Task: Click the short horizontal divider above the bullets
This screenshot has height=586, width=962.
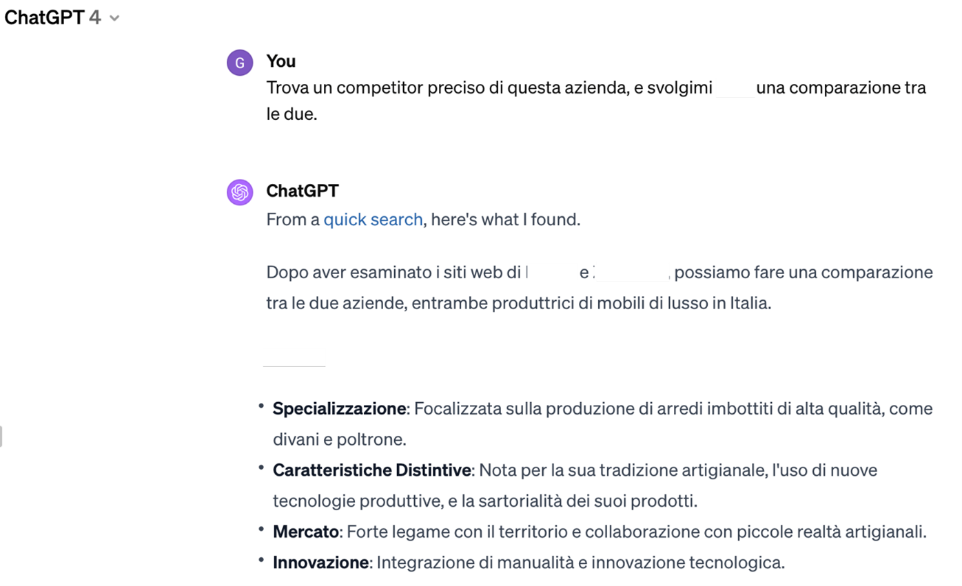Action: [294, 366]
